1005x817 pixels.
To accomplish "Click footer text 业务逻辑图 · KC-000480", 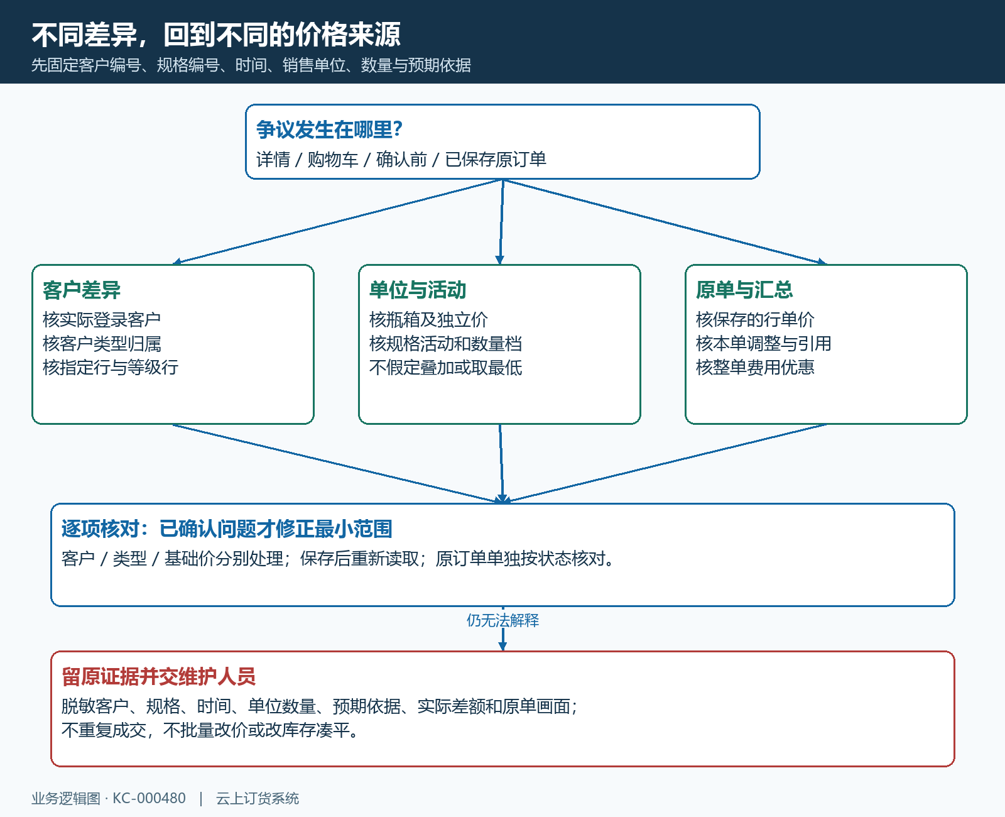I will click(109, 798).
